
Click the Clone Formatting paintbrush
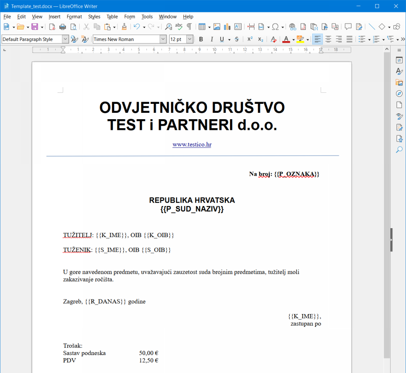(x=124, y=27)
